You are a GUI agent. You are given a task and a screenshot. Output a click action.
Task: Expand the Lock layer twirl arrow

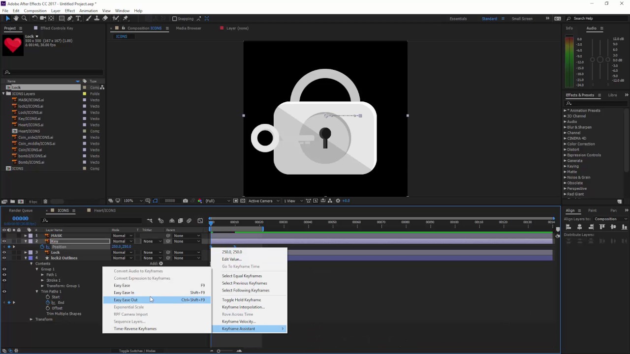coord(26,252)
